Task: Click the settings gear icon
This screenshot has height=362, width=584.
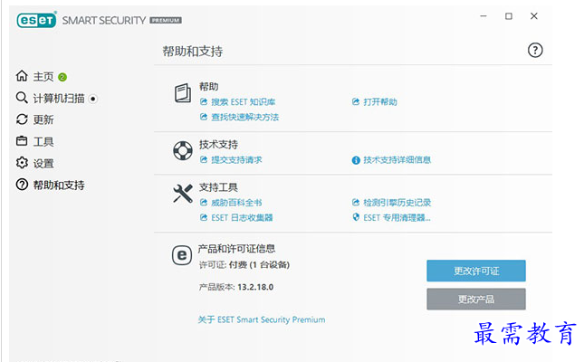Action: coord(23,163)
